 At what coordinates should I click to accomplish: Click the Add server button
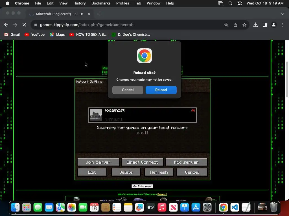click(186, 162)
